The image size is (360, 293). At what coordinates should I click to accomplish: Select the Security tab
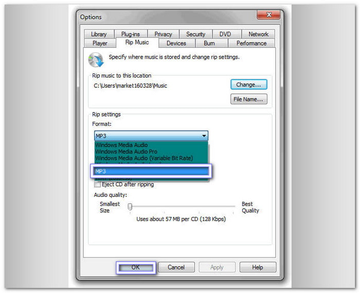point(195,34)
